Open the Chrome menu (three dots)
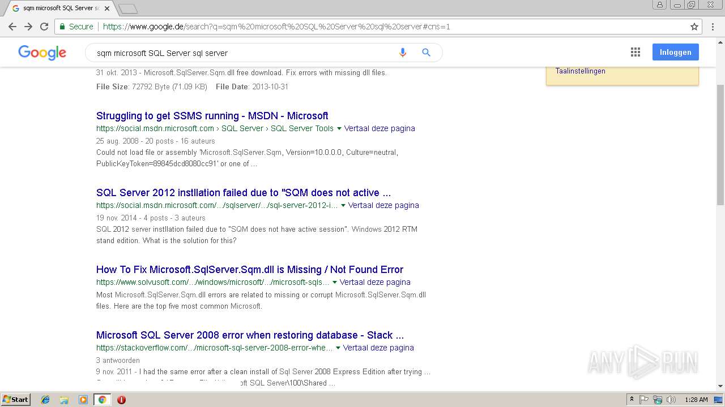 tap(713, 27)
